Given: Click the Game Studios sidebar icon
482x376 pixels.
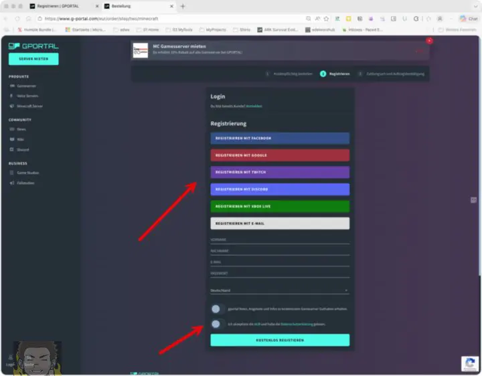Looking at the screenshot, I should 11,173.
